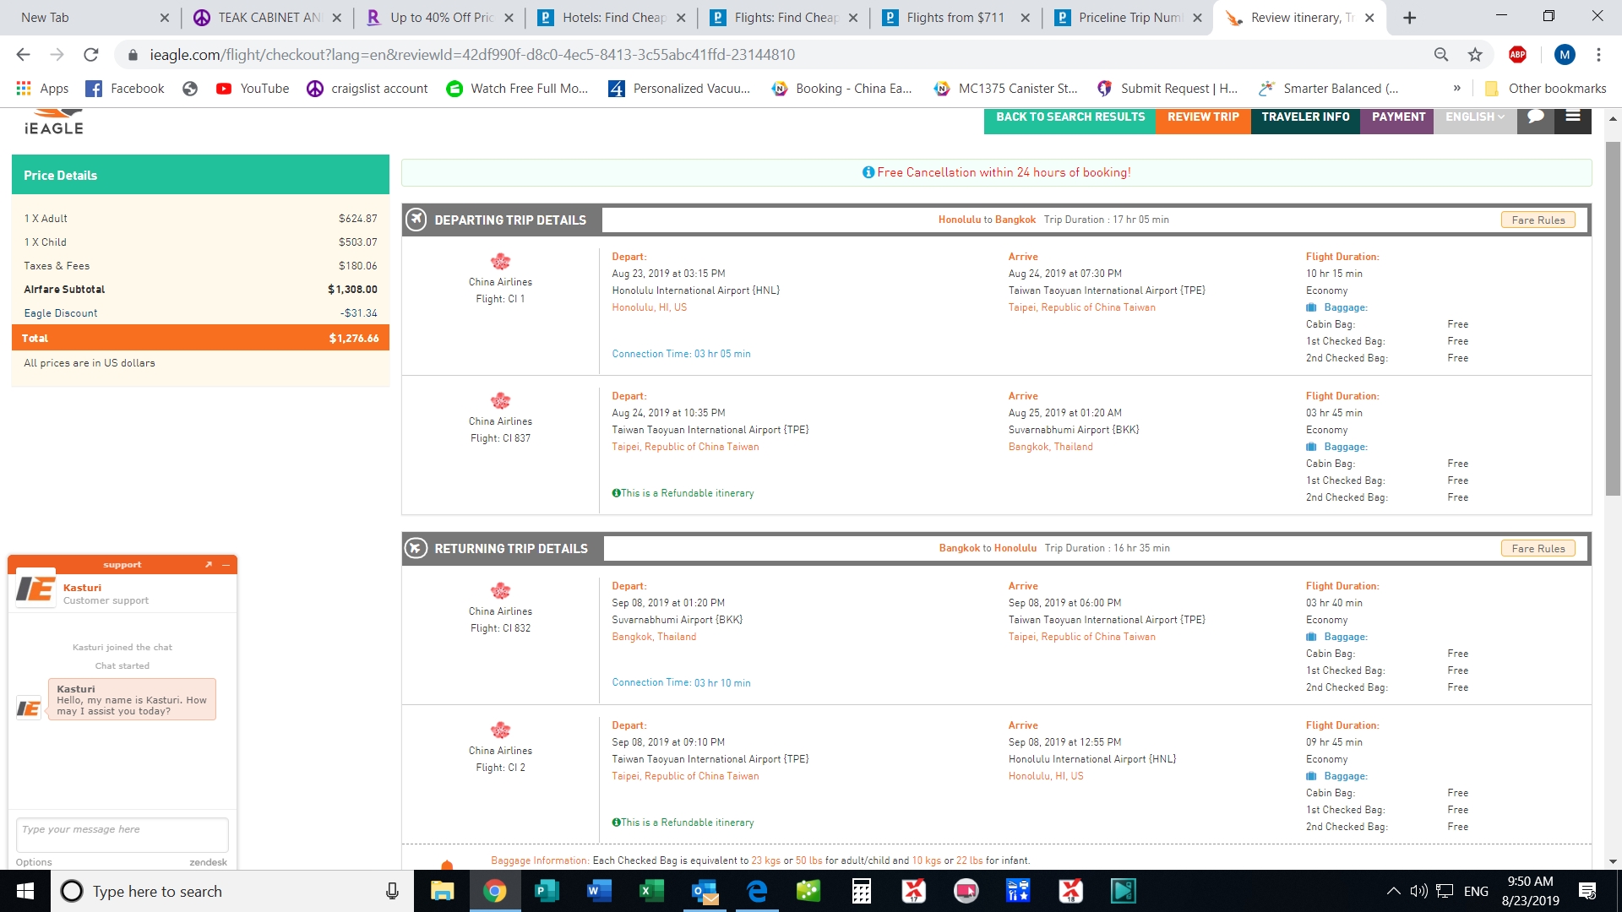1622x912 pixels.
Task: Open Microsoft Edge from taskbar
Action: (757, 891)
